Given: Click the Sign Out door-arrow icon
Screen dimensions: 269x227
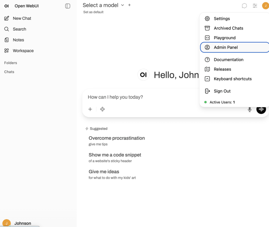Looking at the screenshot, I should [207, 91].
